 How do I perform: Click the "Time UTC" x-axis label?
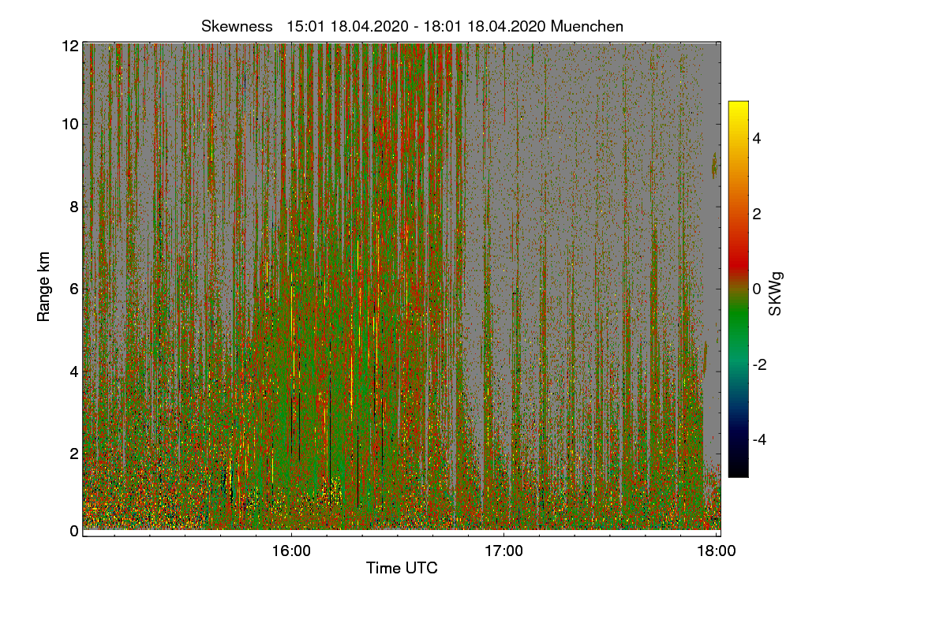tap(402, 568)
